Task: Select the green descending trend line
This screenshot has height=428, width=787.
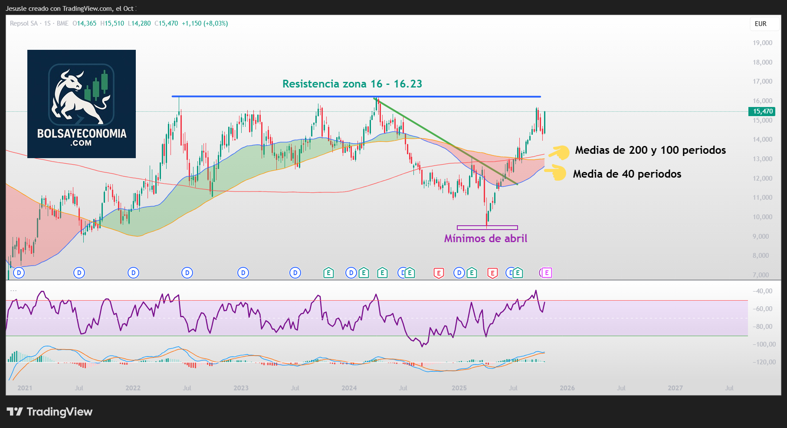Action: coord(447,143)
